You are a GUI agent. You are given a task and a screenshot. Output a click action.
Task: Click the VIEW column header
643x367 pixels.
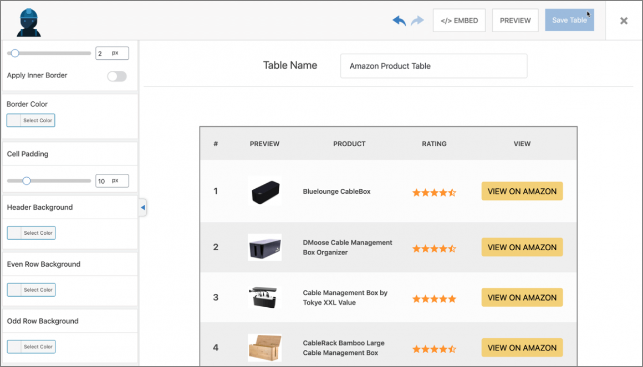[522, 144]
